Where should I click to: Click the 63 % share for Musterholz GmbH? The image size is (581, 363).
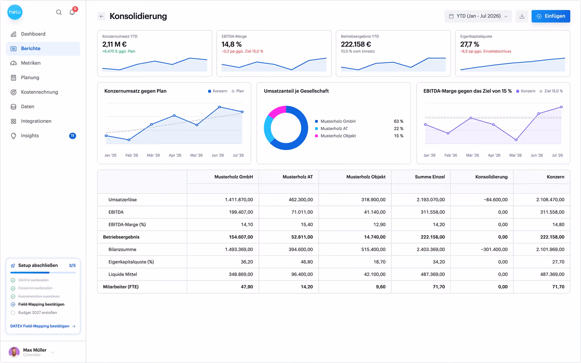click(398, 122)
